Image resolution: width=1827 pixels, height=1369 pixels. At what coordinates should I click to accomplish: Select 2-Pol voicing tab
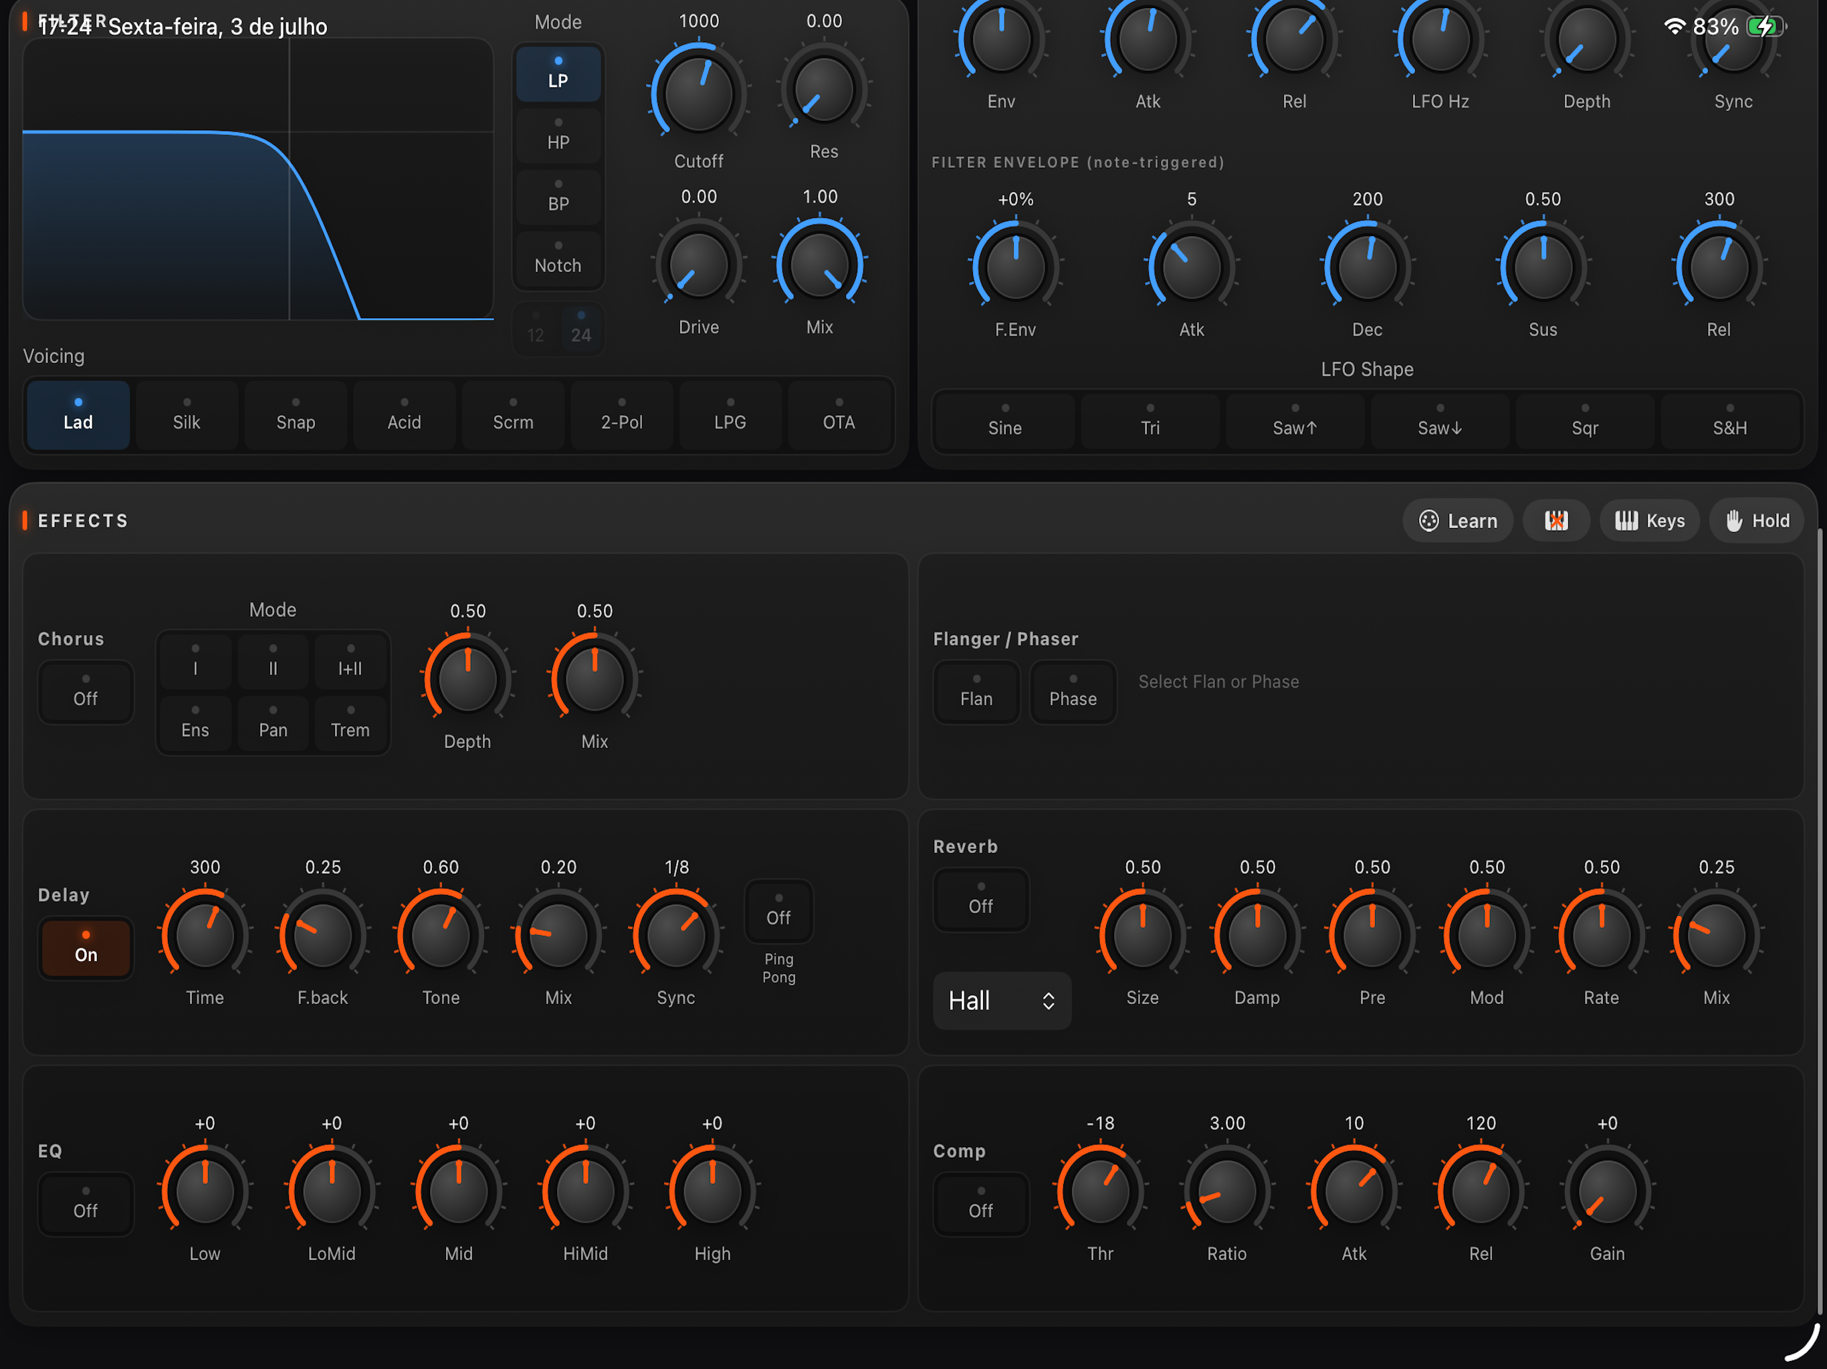(622, 415)
